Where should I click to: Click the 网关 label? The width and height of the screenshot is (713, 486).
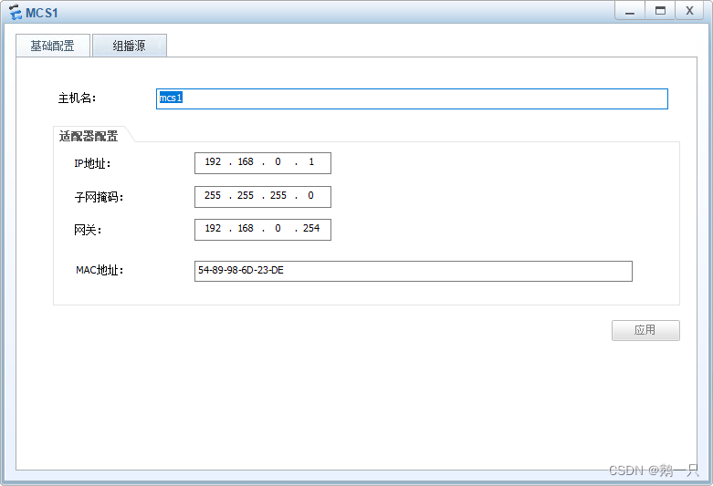[x=88, y=231]
